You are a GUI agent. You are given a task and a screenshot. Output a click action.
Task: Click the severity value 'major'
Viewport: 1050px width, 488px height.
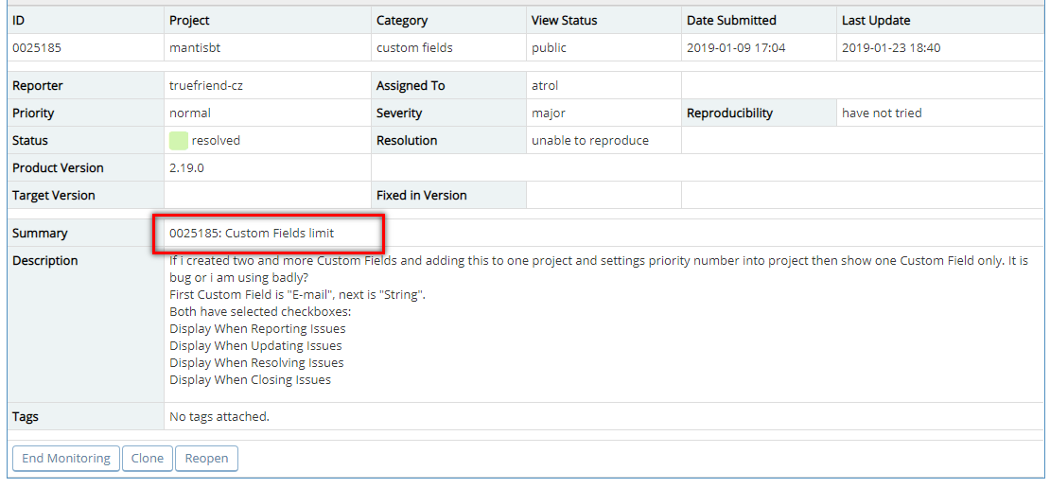coord(549,113)
